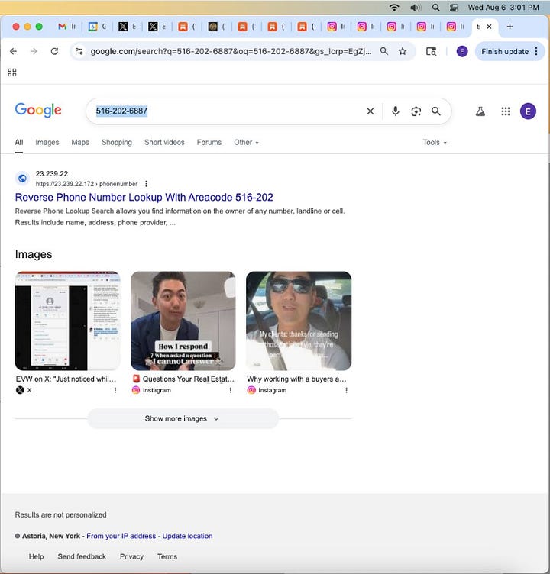Image resolution: width=550 pixels, height=574 pixels.
Task: Switch to Forums results tab
Action: point(209,143)
